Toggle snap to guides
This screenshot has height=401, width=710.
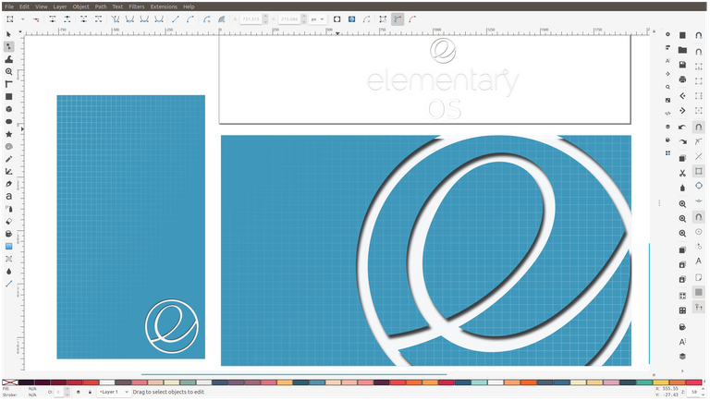(699, 308)
